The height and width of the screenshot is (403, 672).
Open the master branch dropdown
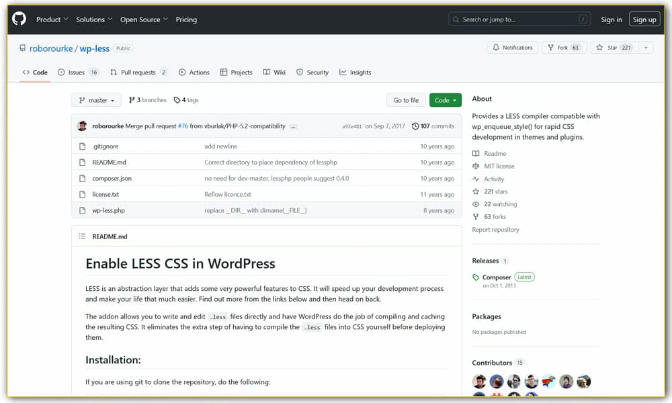[x=96, y=99]
